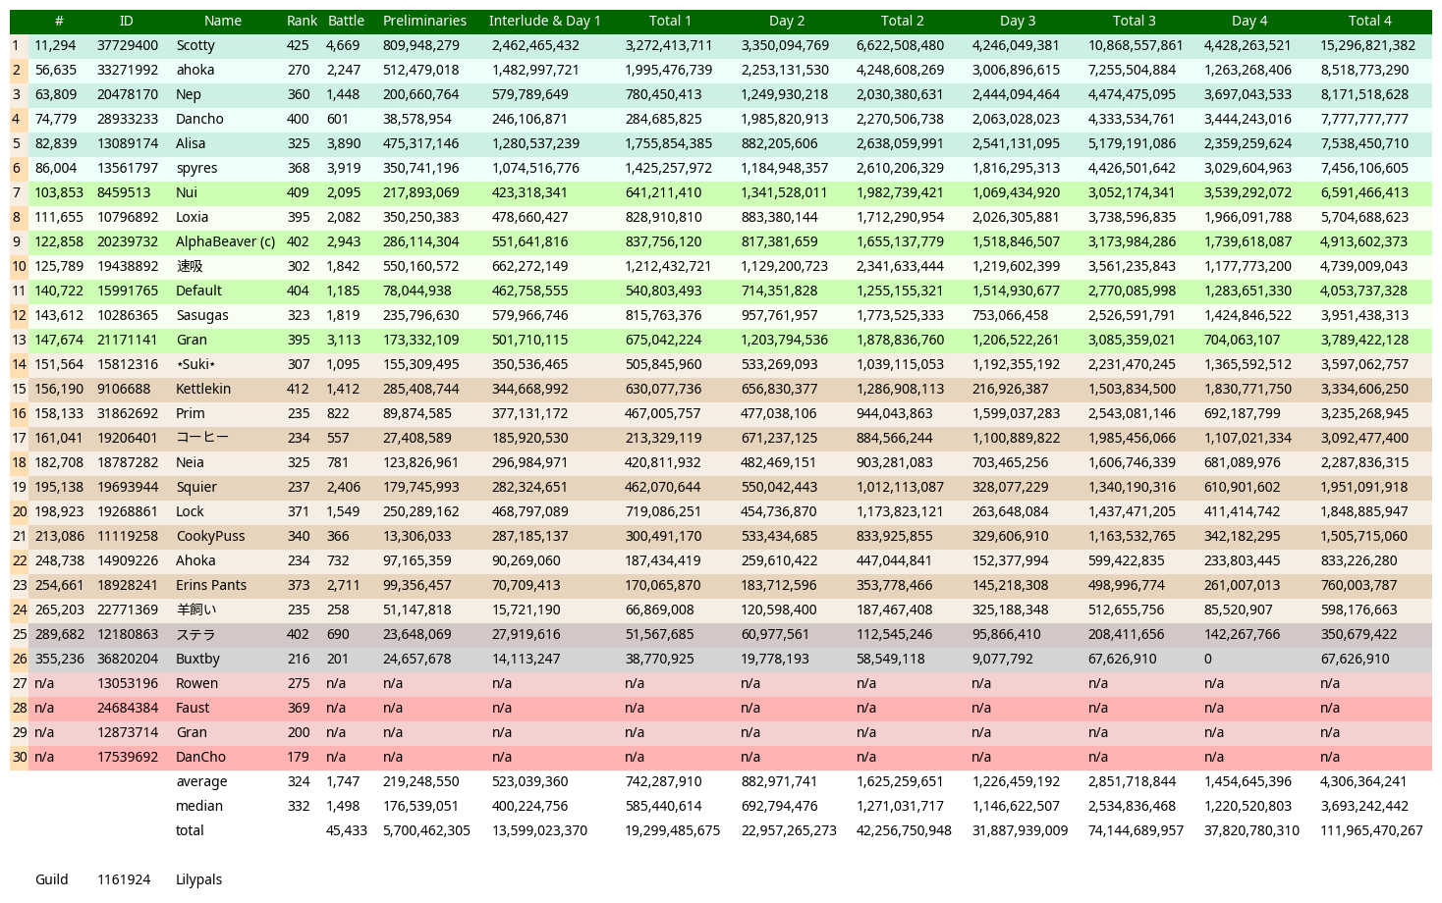Click the 'Battle' column header

pyautogui.click(x=346, y=21)
